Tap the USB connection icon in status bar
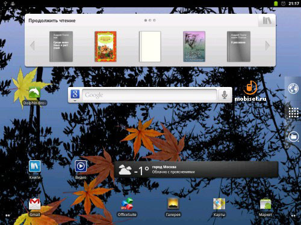301x225 pixels. click(x=5, y=4)
